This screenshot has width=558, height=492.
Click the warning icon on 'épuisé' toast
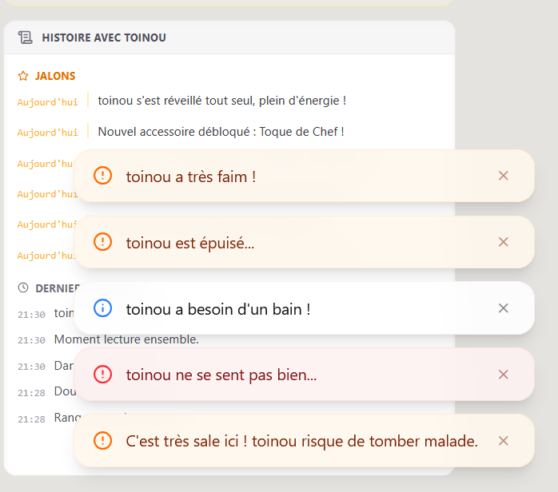pyautogui.click(x=103, y=242)
